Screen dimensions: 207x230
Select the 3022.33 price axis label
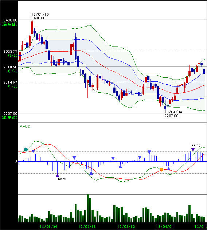coord(10,51)
